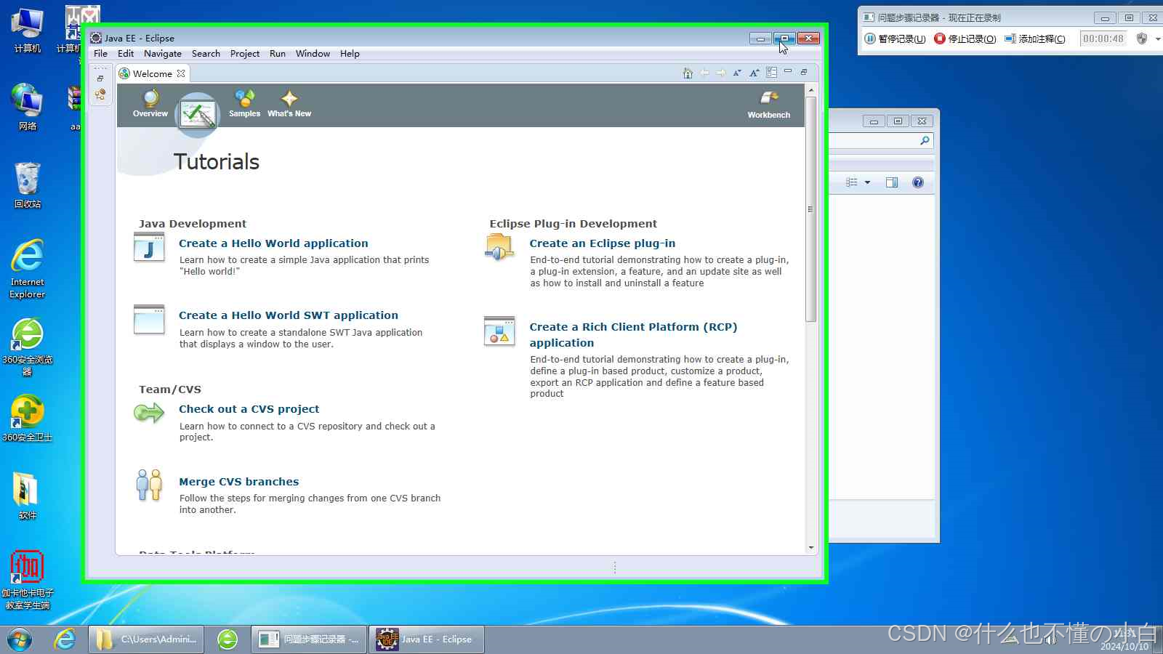The height and width of the screenshot is (654, 1163).
Task: Magnify Welcome page font size
Action: [754, 73]
